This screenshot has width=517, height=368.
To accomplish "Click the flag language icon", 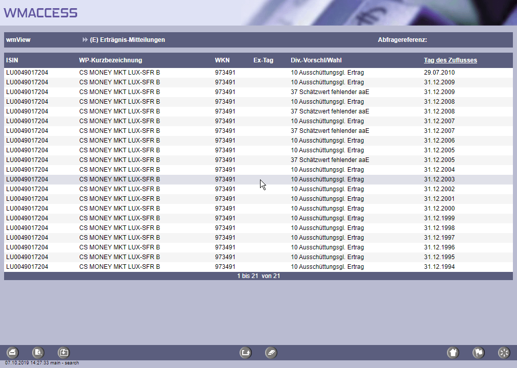I will 478,352.
